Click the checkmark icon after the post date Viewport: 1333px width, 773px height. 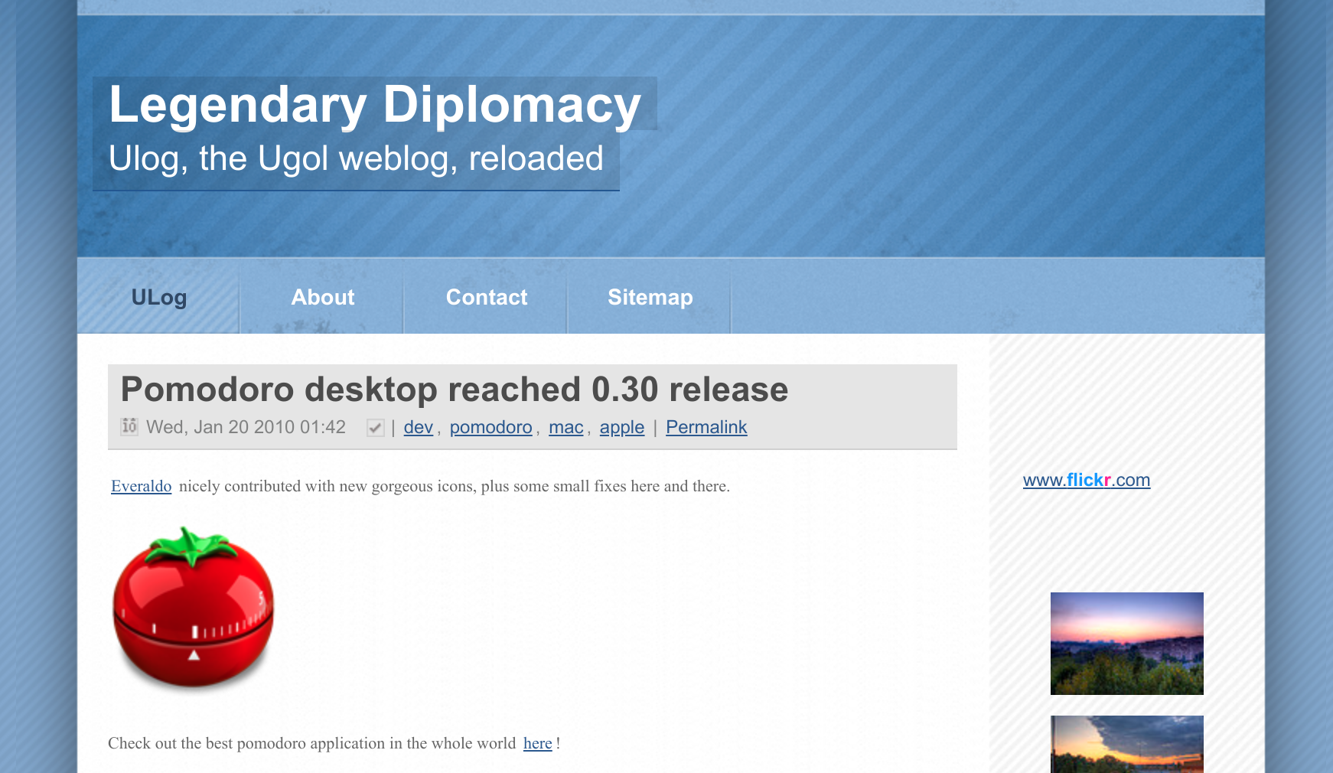tap(375, 427)
